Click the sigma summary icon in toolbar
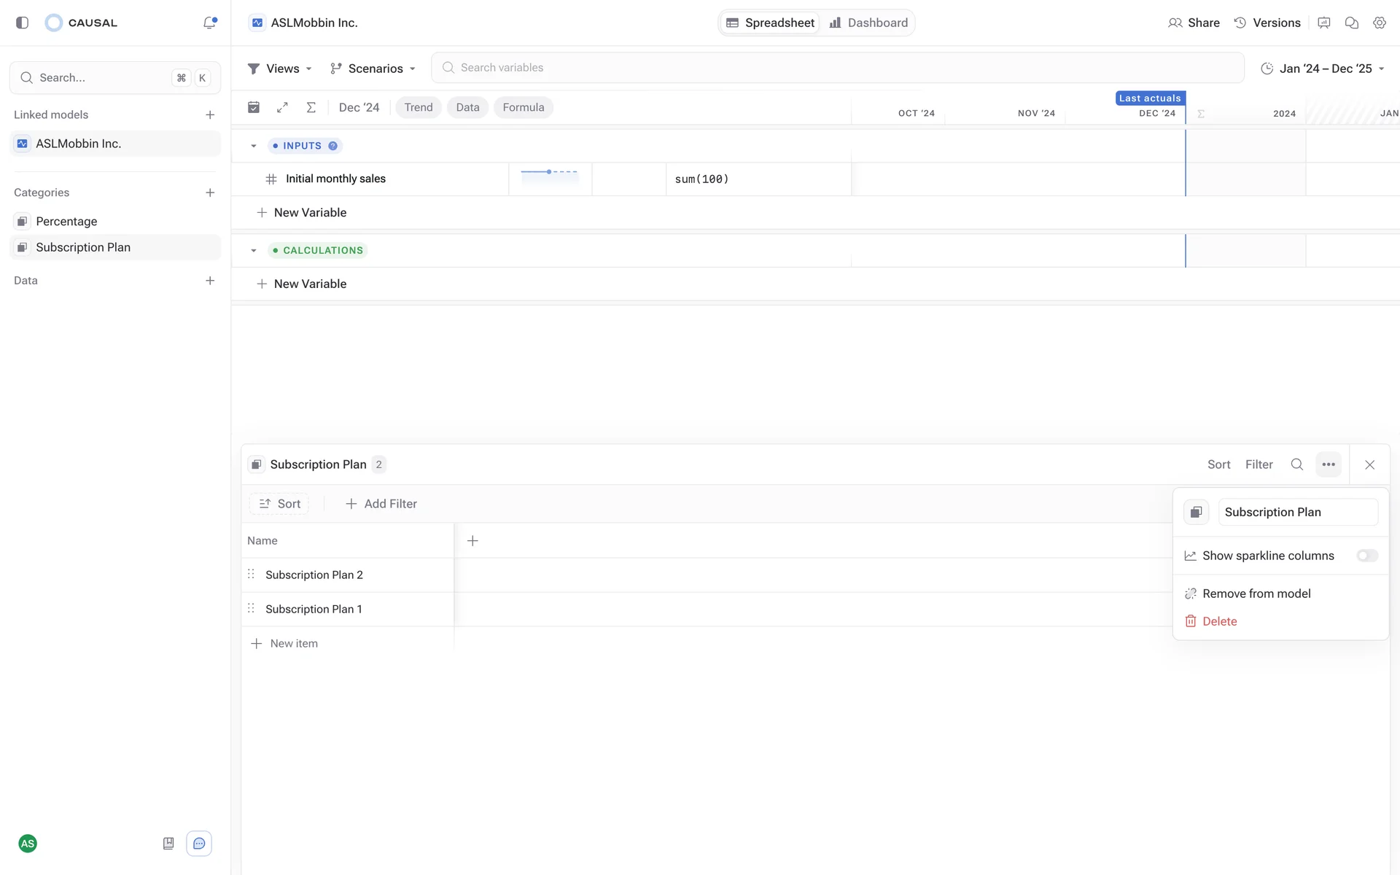Viewport: 1400px width, 875px height. point(311,107)
